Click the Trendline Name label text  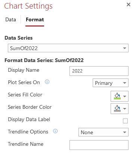[25, 144]
